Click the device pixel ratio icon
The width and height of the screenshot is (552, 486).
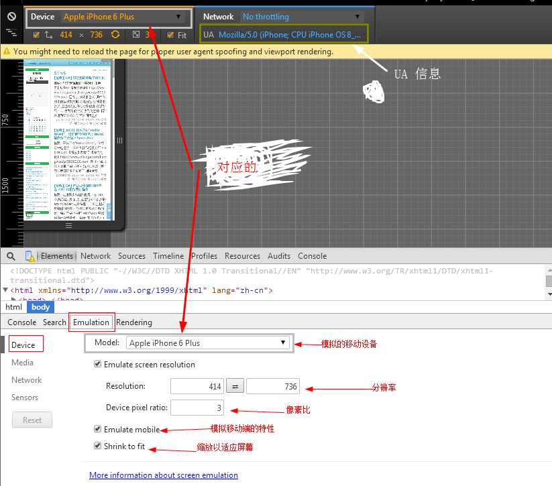pos(136,34)
